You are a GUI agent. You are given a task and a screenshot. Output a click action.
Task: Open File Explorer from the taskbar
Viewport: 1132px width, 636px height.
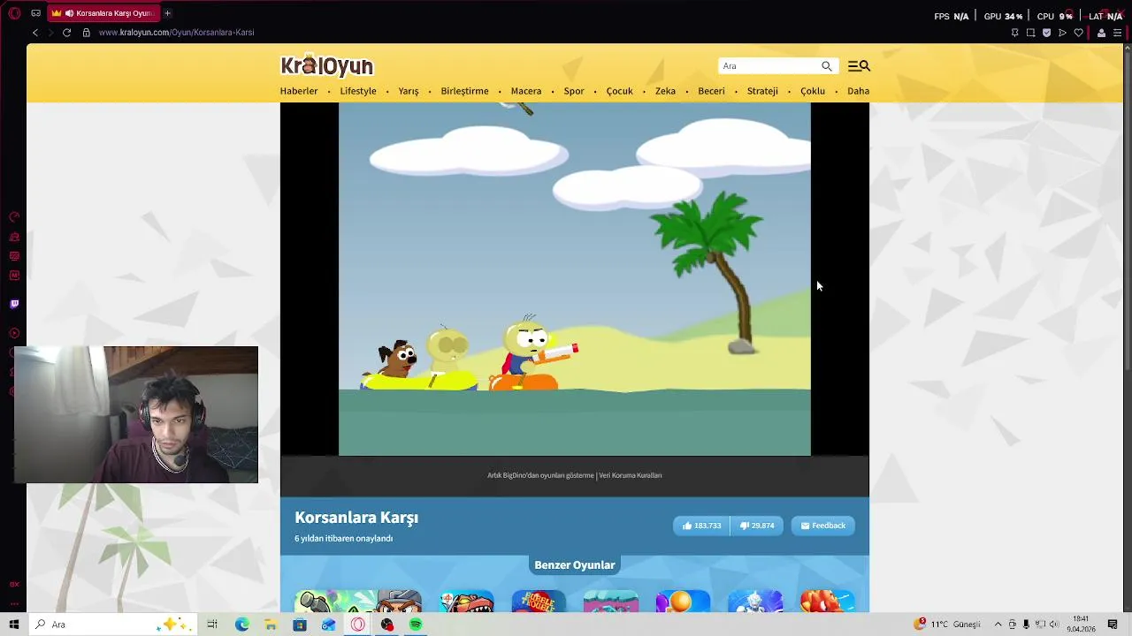[271, 625]
